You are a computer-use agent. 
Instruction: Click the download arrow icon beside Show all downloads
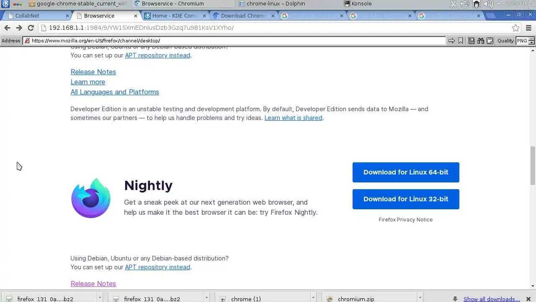pyautogui.click(x=455, y=299)
